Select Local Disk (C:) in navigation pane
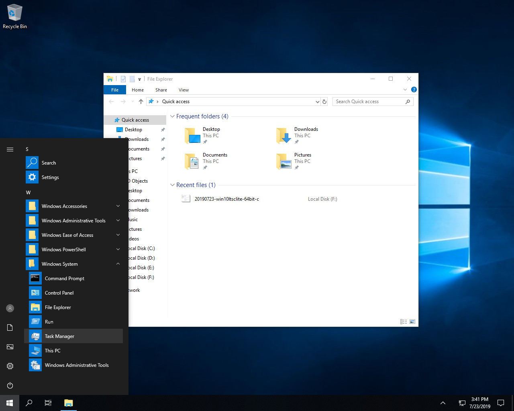 point(141,248)
